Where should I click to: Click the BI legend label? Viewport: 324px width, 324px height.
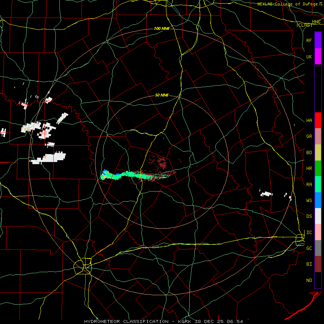tap(309, 264)
